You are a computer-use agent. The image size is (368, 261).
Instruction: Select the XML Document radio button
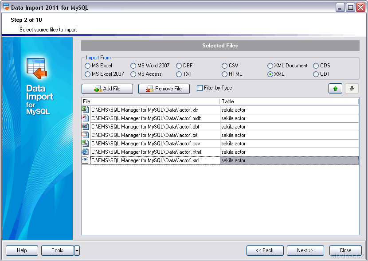pyautogui.click(x=270, y=66)
